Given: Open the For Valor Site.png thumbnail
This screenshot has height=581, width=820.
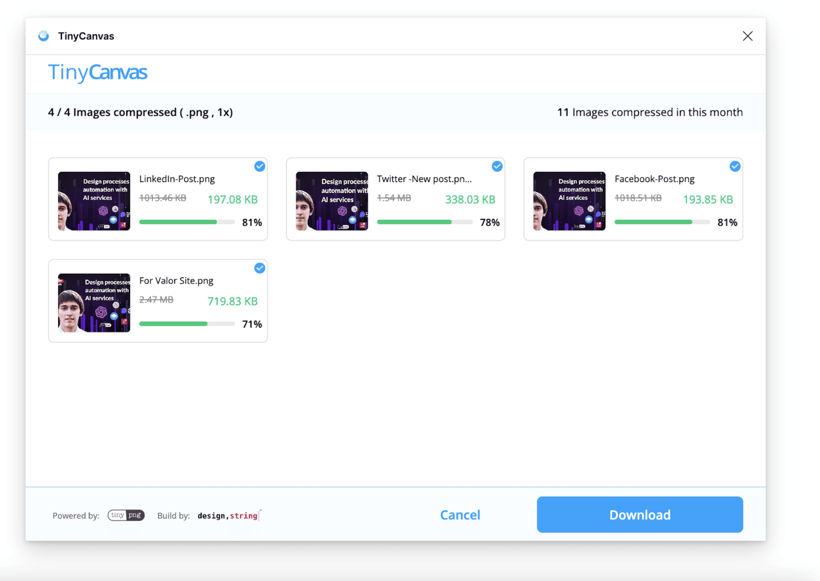Looking at the screenshot, I should 94,303.
